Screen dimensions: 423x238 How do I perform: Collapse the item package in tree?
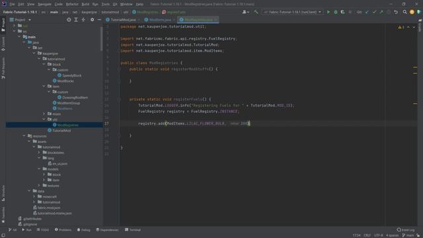(x=44, y=87)
